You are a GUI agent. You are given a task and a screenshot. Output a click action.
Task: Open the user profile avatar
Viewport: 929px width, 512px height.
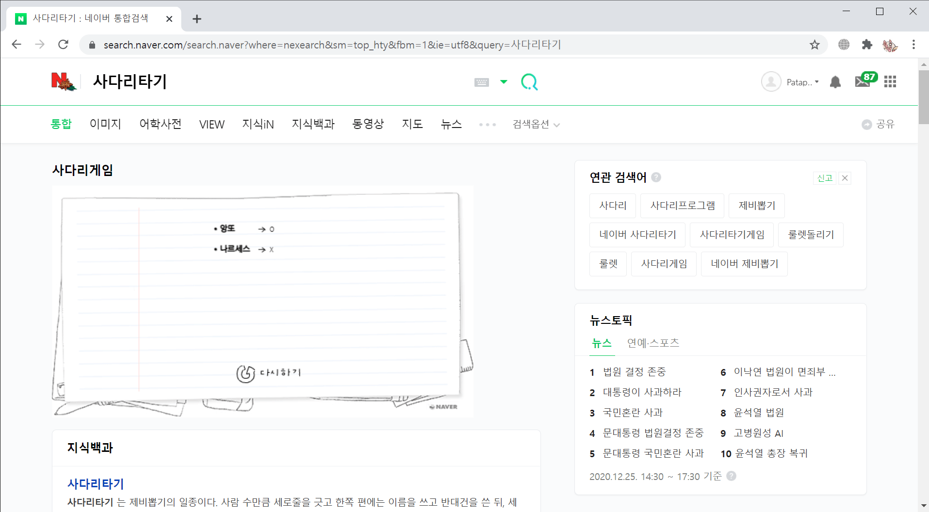coord(771,82)
